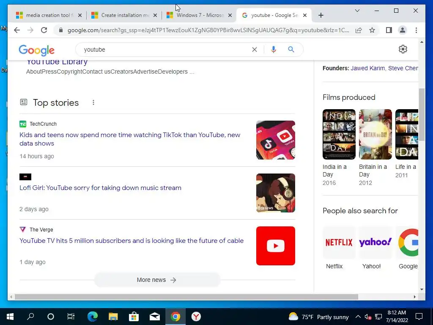The width and height of the screenshot is (433, 325).
Task: Open Lofi Girl YouTube sorry story
Action: (100, 187)
